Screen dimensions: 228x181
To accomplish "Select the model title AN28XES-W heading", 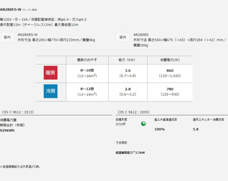I will tap(11, 9).
